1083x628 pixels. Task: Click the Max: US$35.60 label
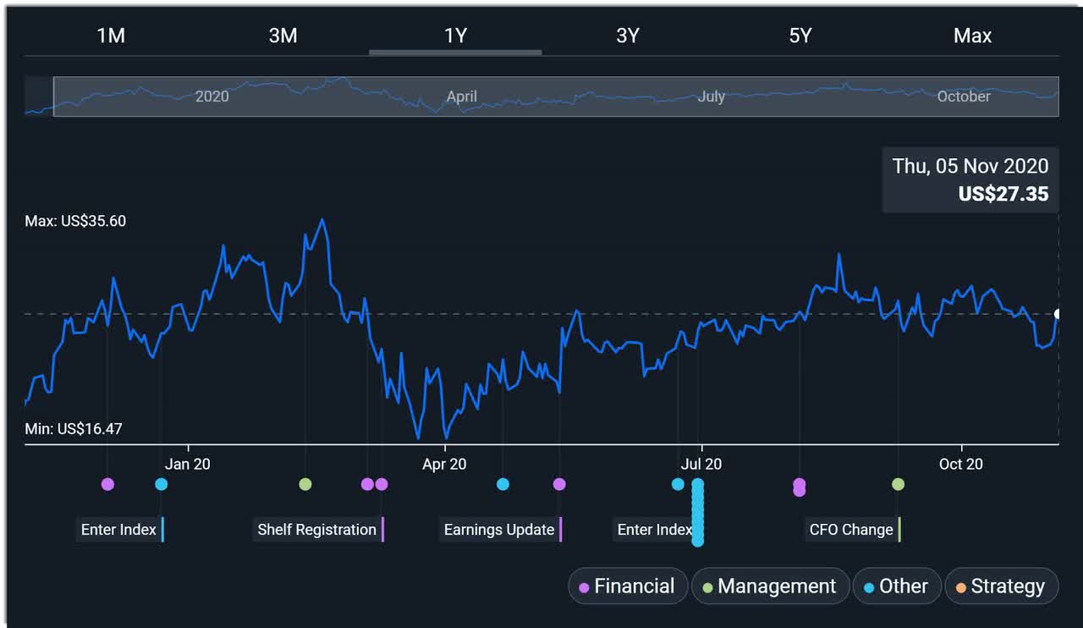75,221
